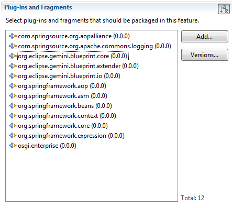232x208 pixels.
Task: Click plug-in icon beside org.springframework.aop
Action: tap(13, 86)
